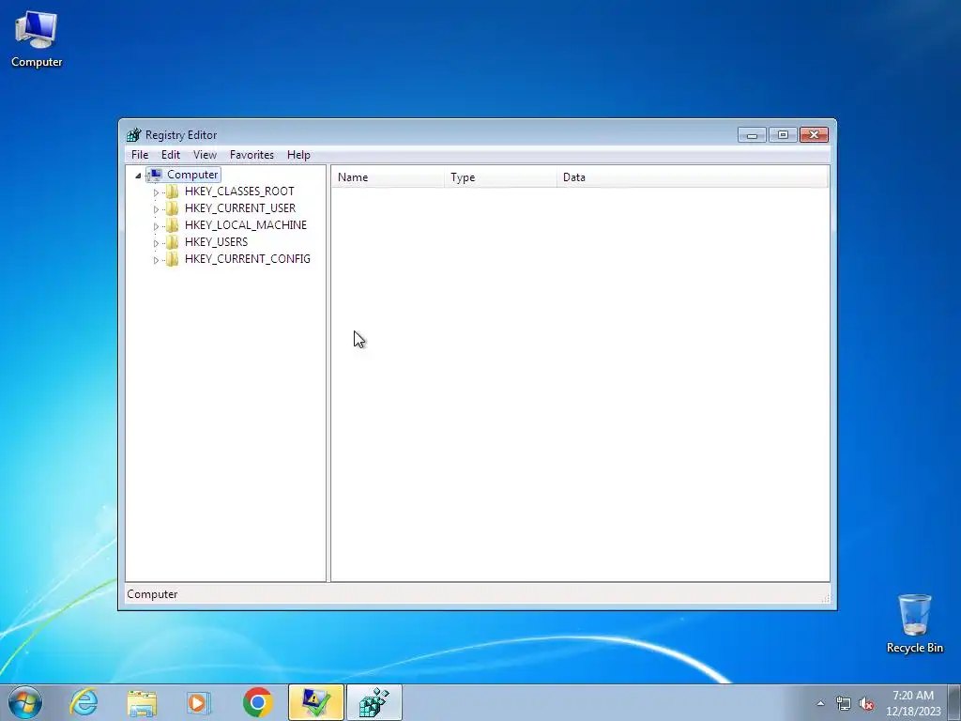Click the Registry Editor taskbar button

(374, 702)
